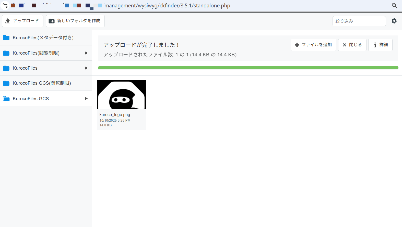Open settings with the gear icon
Screen dimensions: 402x227
point(394,21)
